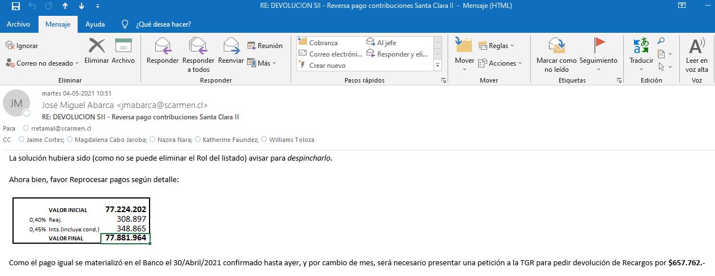This screenshot has width=715, height=276.
Task: Switch to the Ayuda tab
Action: coord(95,24)
